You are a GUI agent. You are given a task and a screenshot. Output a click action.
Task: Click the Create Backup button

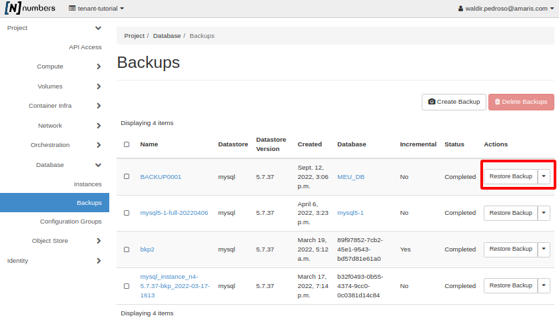[454, 102]
